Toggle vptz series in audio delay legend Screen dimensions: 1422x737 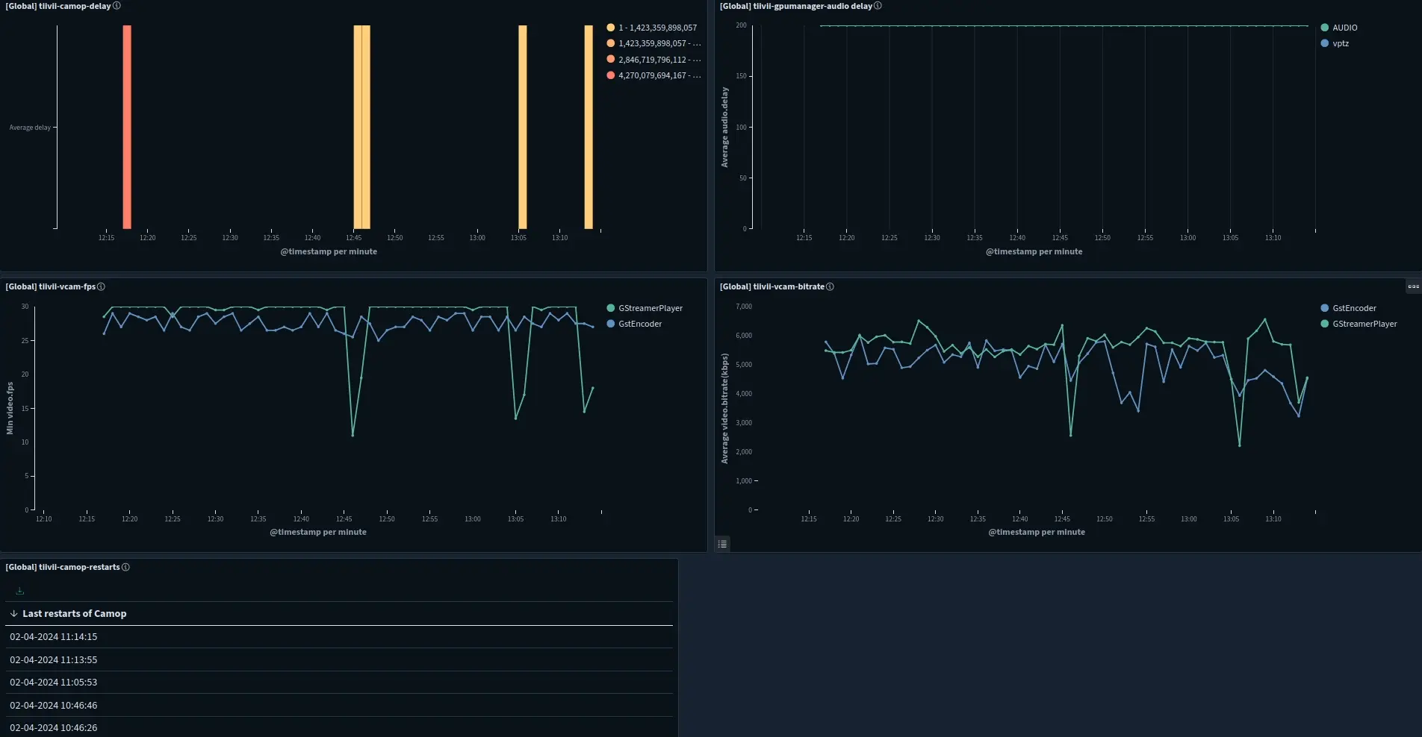coord(1341,43)
